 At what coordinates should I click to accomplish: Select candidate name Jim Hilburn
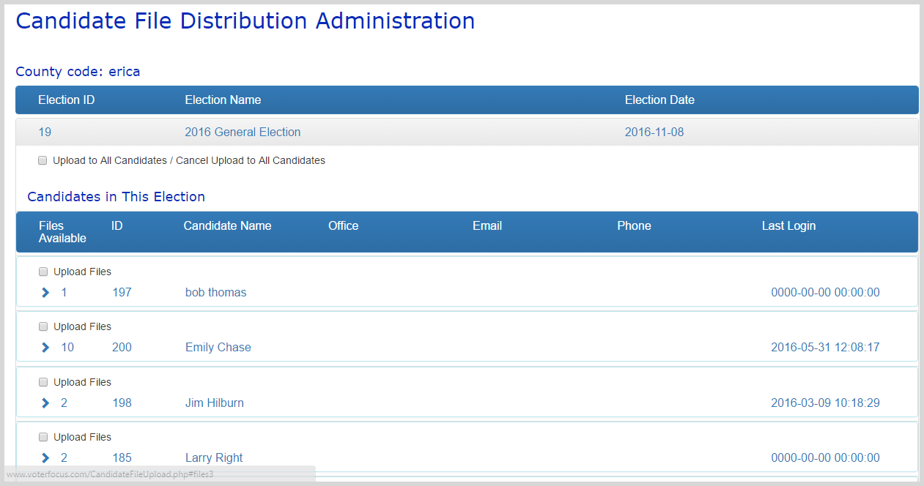214,403
